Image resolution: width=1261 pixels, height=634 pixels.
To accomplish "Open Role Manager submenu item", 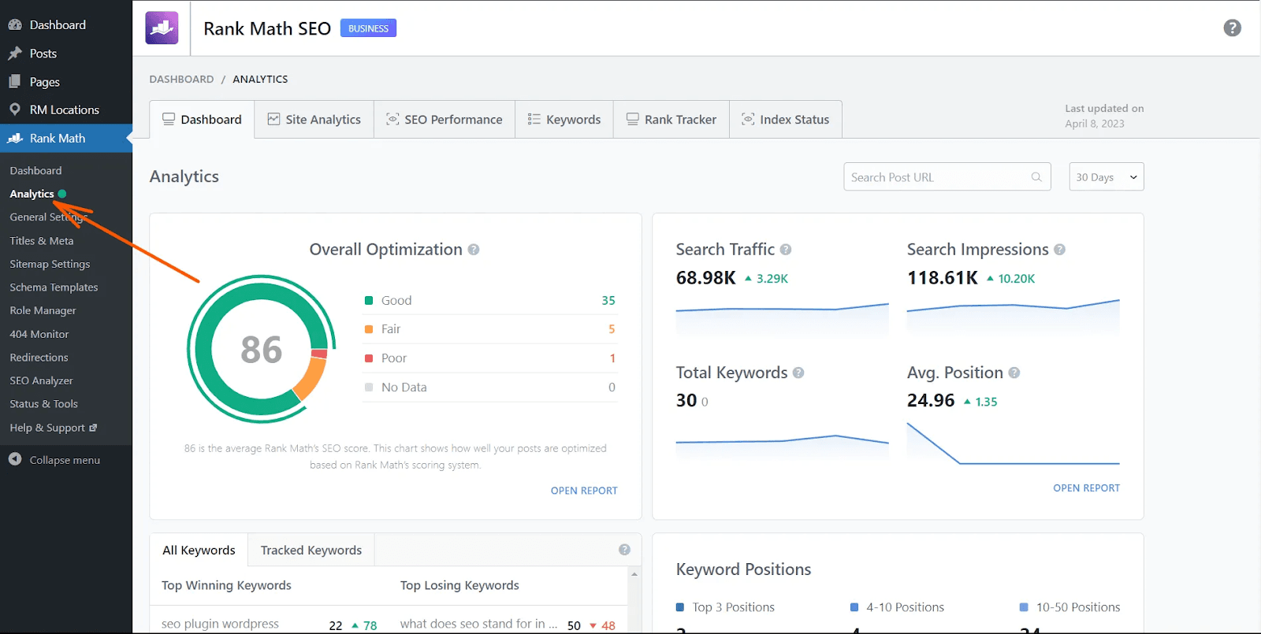I will pyautogui.click(x=43, y=310).
